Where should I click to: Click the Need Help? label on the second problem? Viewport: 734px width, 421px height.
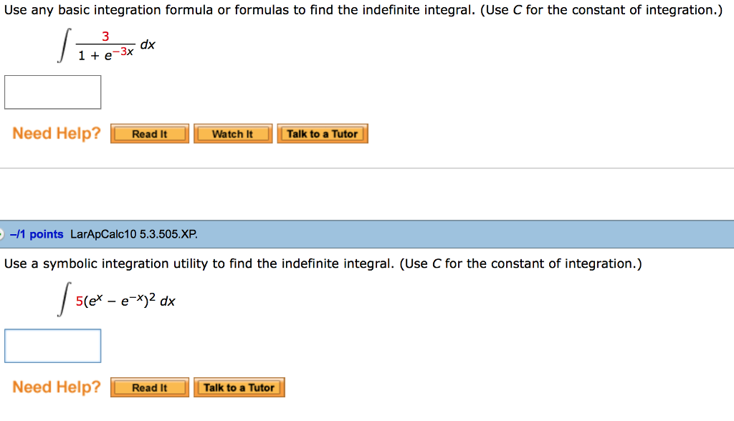coord(55,387)
